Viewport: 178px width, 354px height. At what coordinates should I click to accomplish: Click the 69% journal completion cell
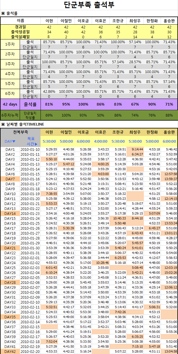point(49,115)
